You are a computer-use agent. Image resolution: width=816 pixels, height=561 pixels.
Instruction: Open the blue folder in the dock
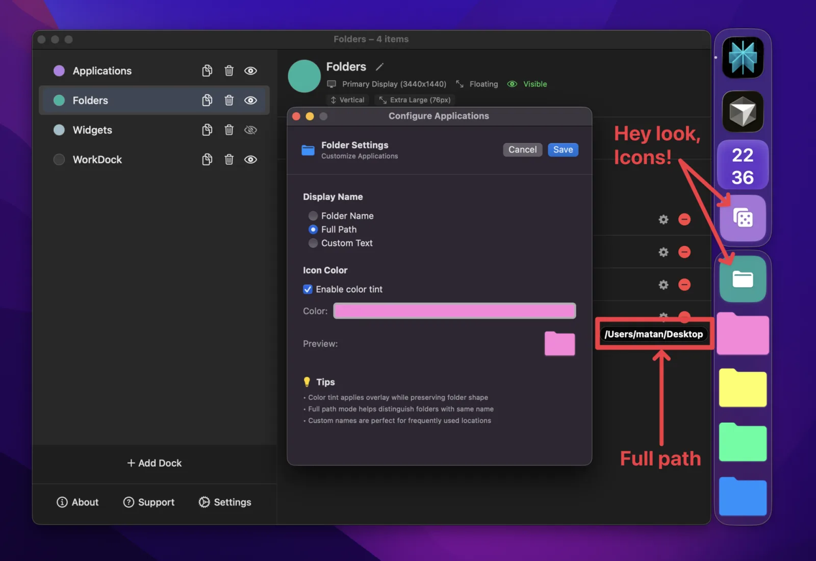[743, 497]
